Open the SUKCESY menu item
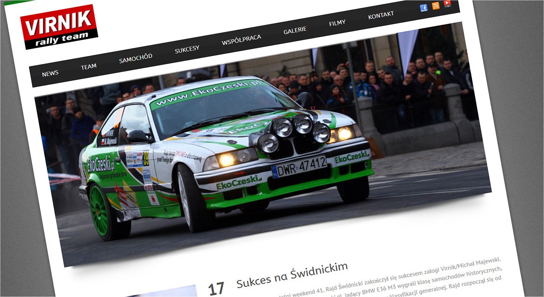544x297 pixels. pyautogui.click(x=187, y=50)
